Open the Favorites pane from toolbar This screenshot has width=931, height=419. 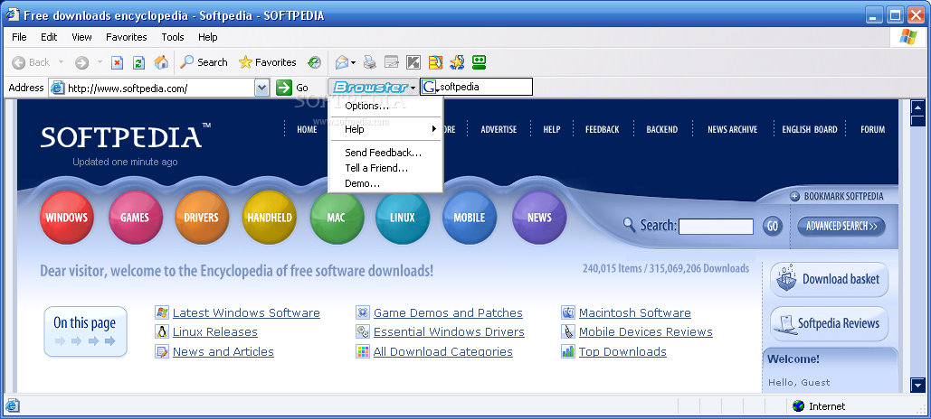267,62
